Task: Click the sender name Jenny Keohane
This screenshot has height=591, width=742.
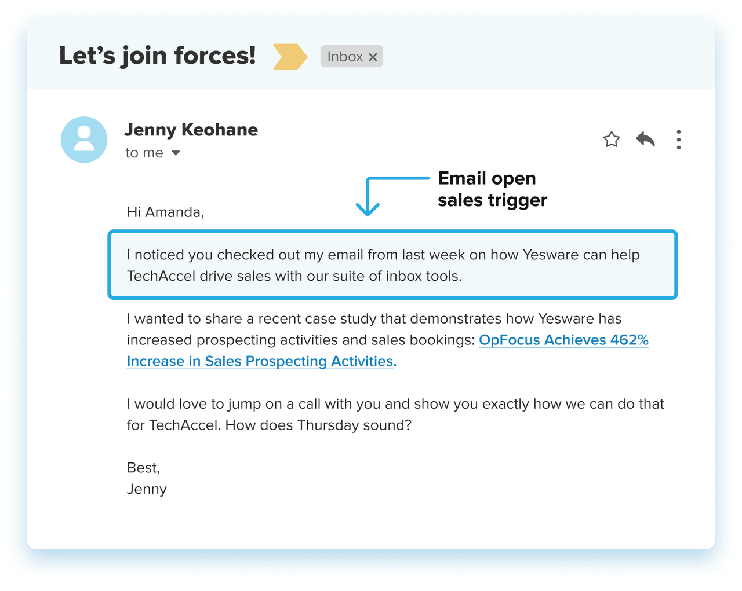Action: [191, 130]
